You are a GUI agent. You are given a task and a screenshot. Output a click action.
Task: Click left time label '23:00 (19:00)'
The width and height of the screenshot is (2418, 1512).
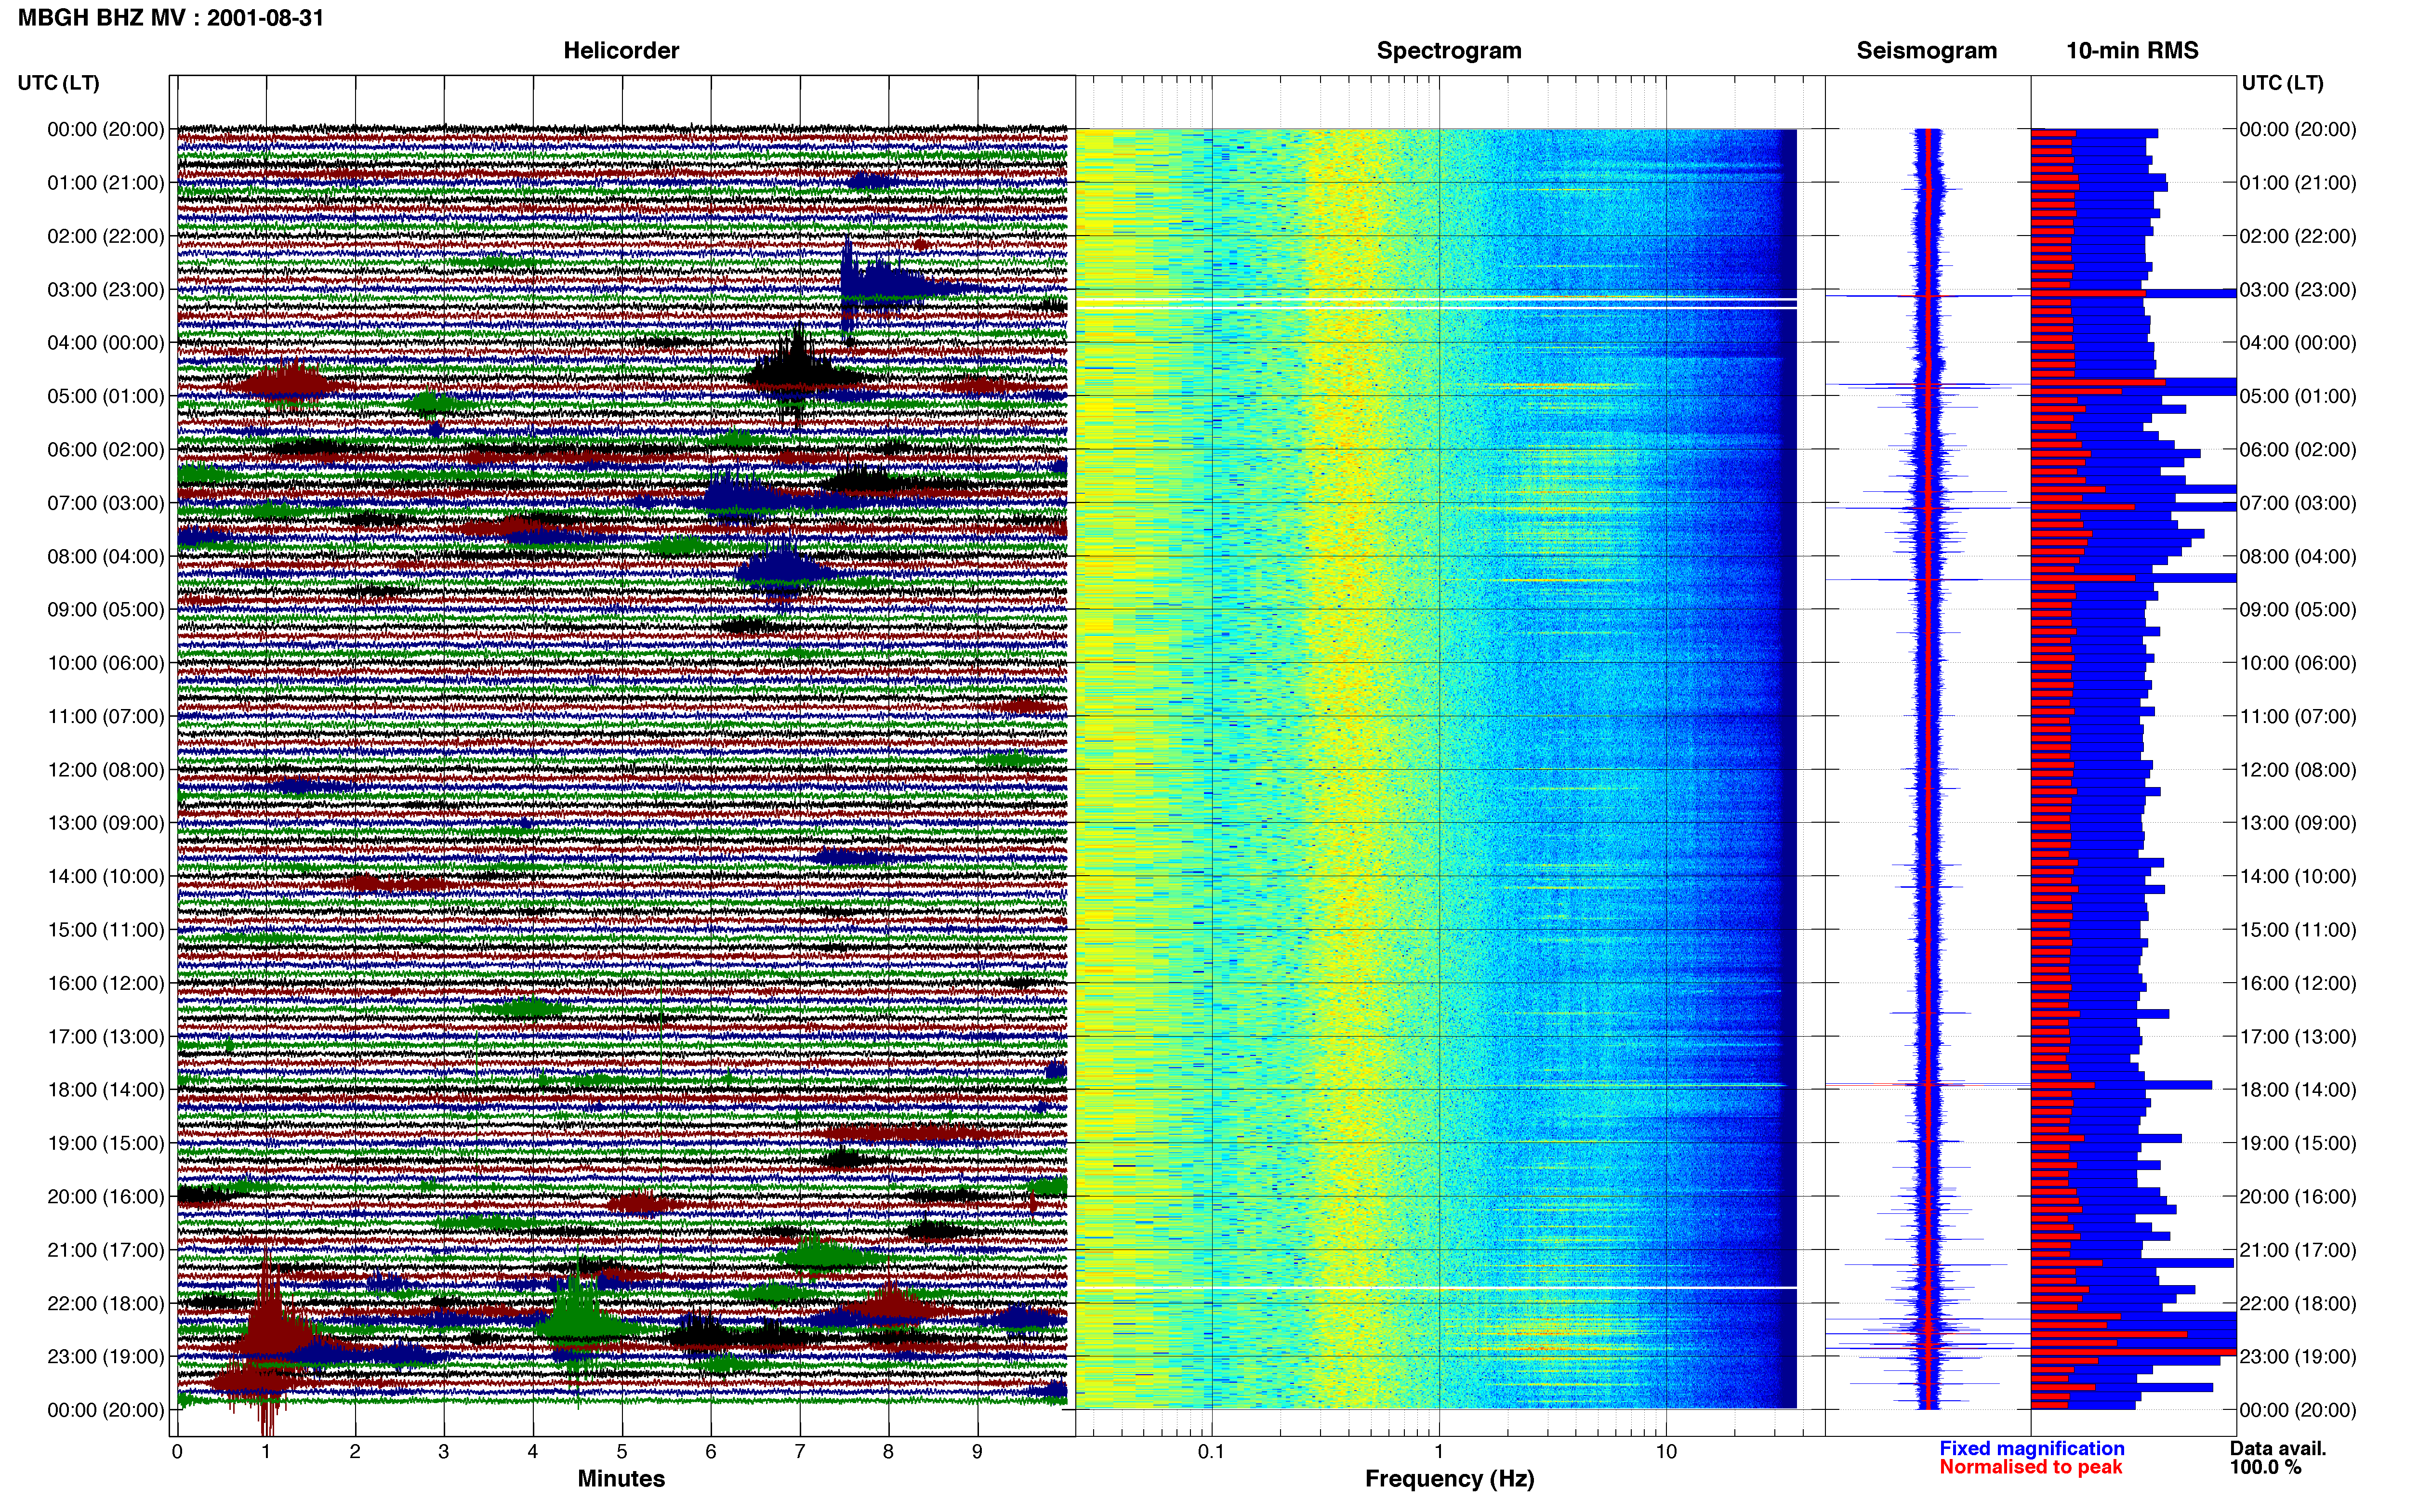(x=106, y=1357)
